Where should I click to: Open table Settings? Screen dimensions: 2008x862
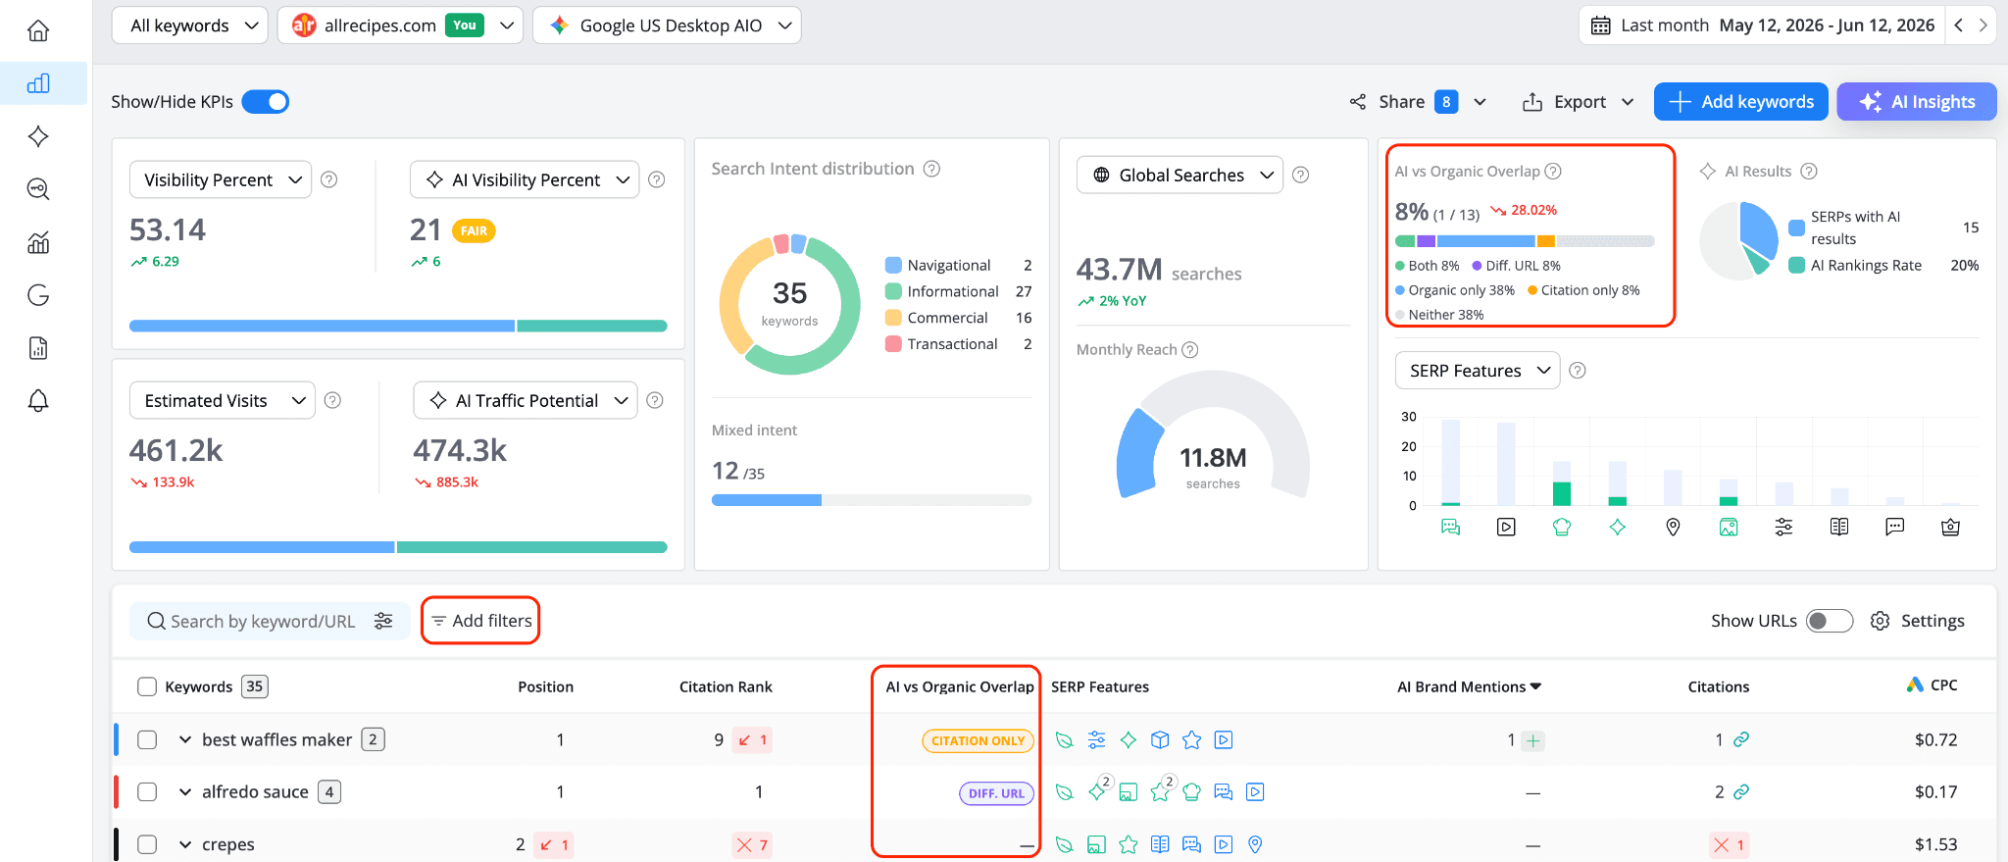click(x=1918, y=621)
